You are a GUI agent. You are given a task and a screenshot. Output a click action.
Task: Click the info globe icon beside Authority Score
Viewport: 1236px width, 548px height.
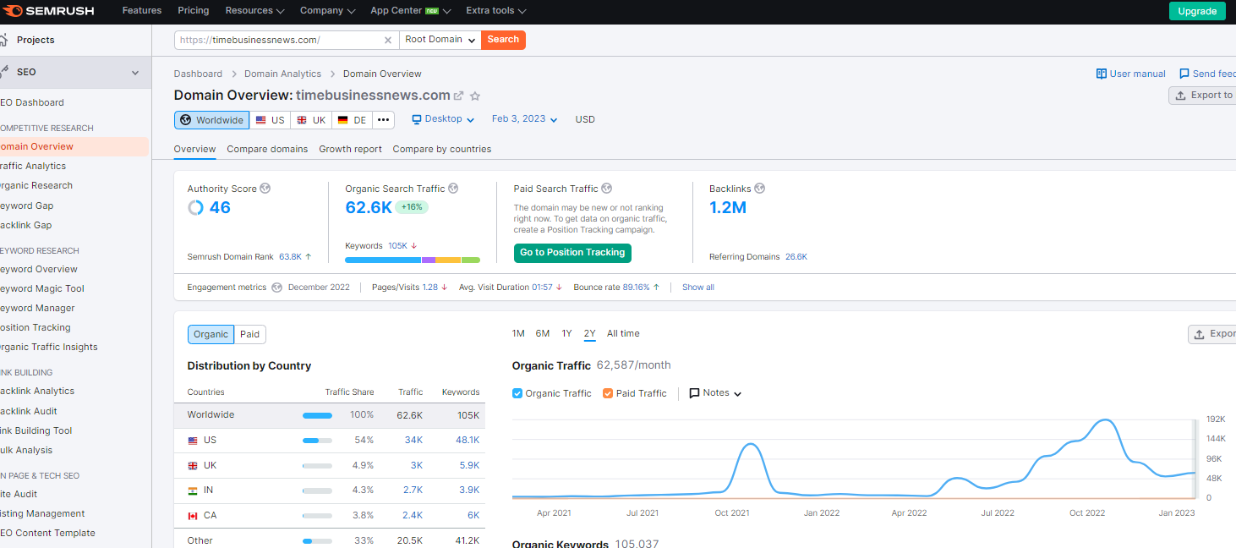(x=265, y=189)
